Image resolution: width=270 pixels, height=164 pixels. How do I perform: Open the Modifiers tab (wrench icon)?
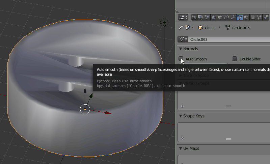click(233, 18)
